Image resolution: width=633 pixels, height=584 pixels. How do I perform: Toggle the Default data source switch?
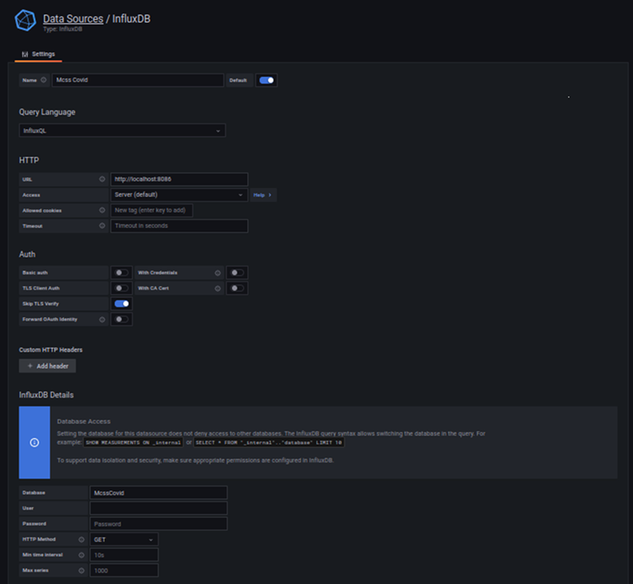click(x=267, y=80)
